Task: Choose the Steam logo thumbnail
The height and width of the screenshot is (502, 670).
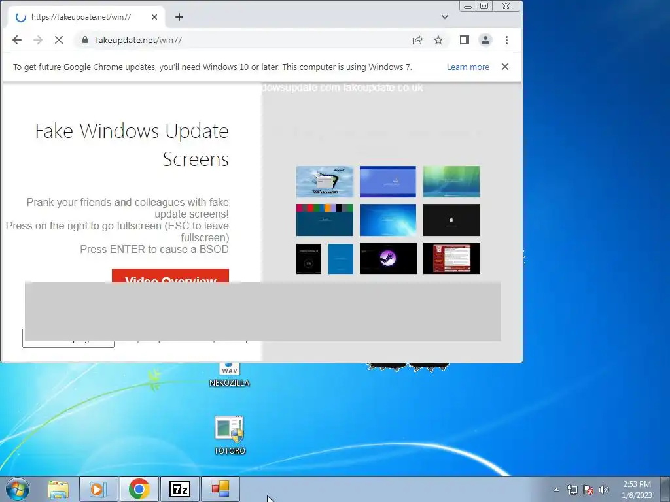Action: point(388,258)
